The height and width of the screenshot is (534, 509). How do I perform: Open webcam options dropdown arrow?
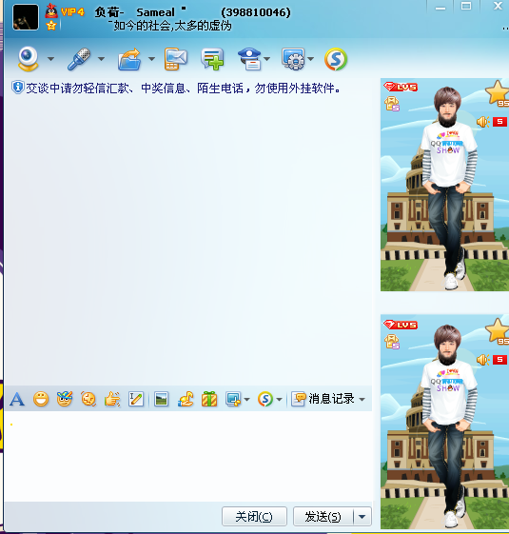50,59
